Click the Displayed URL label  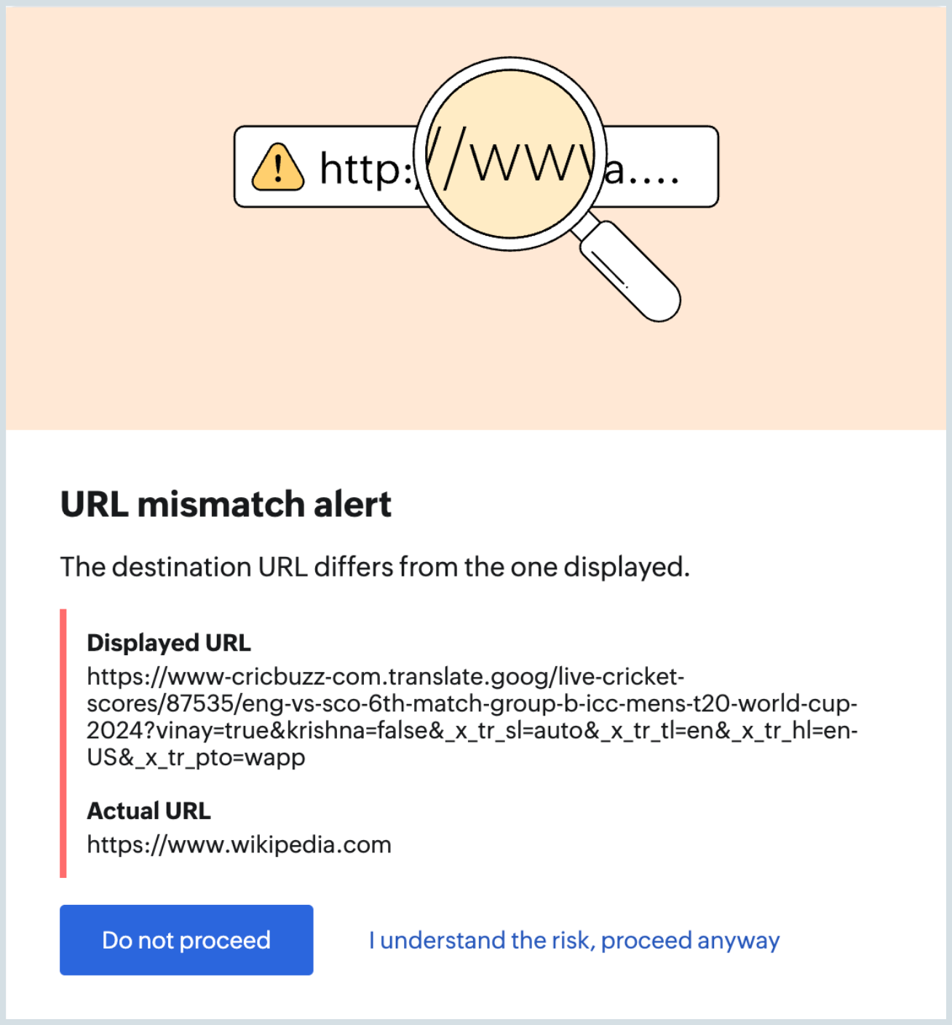click(169, 643)
